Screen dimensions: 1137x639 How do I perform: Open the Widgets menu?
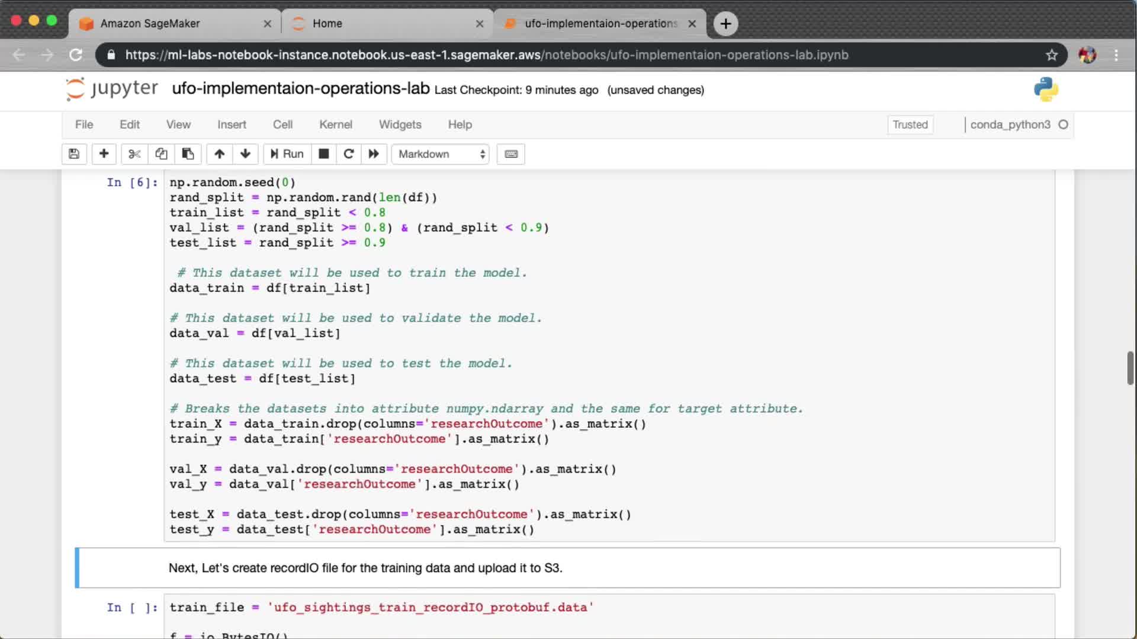[400, 124]
